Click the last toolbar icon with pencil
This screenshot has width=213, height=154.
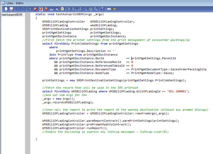(115, 9)
